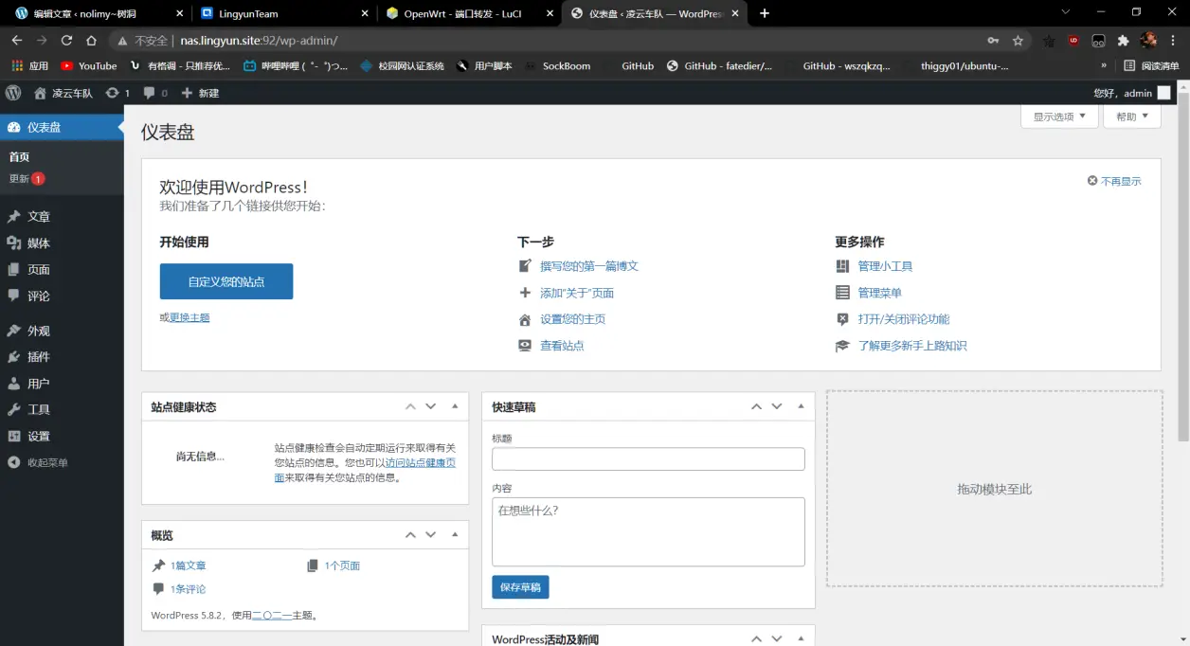Screen dimensions: 1190x646
Task: Click 管理菜单 link
Action: pyautogui.click(x=879, y=293)
